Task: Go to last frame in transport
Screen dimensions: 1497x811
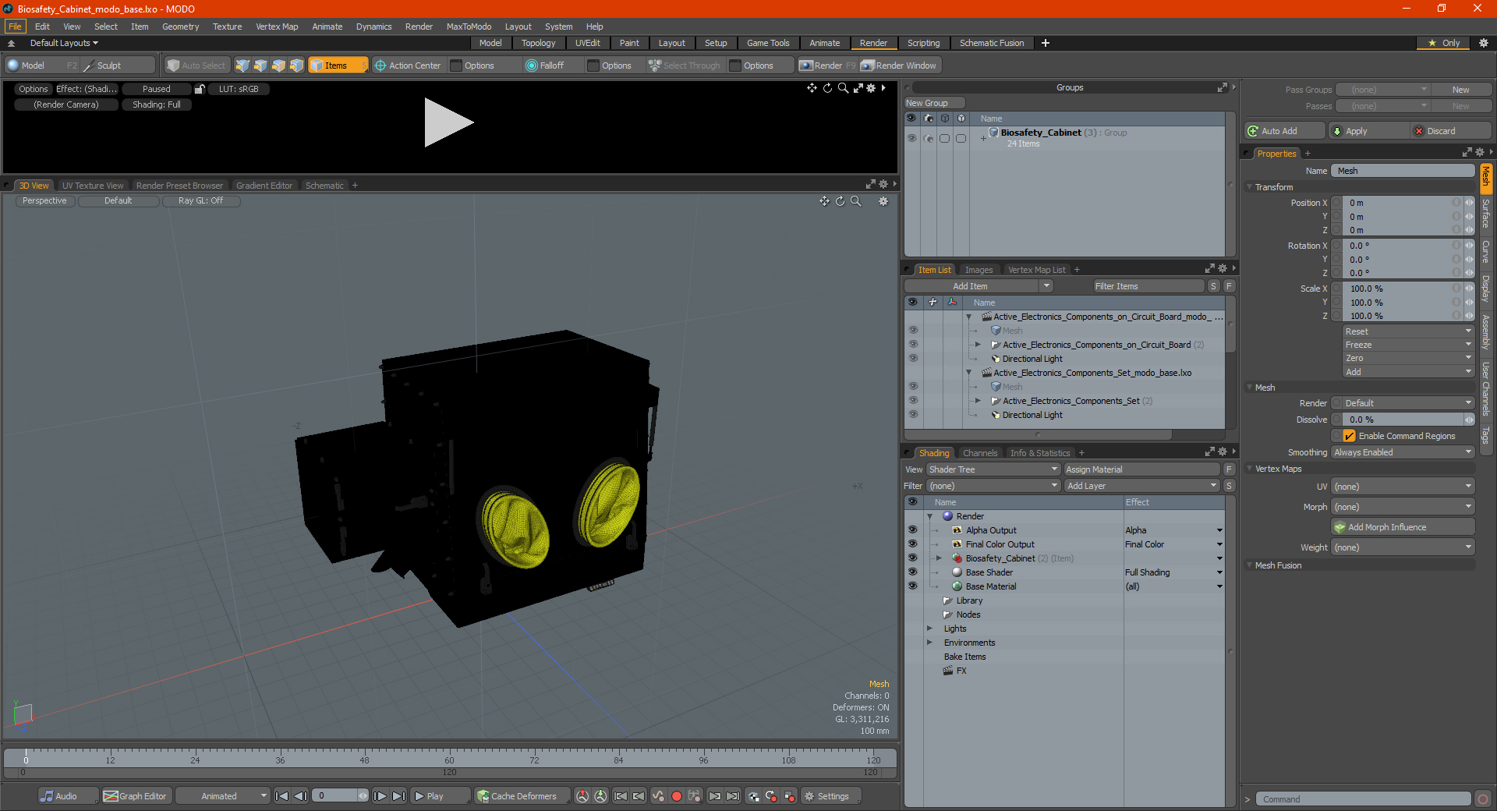Action: [x=398, y=796]
